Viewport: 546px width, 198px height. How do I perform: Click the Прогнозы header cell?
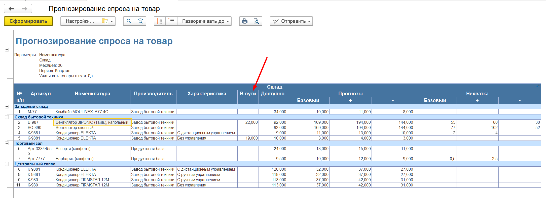[350, 94]
